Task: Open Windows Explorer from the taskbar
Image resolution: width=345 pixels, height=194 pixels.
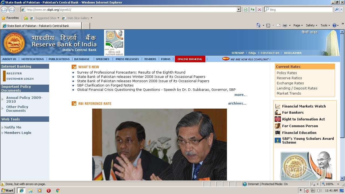Action: (x=30, y=190)
